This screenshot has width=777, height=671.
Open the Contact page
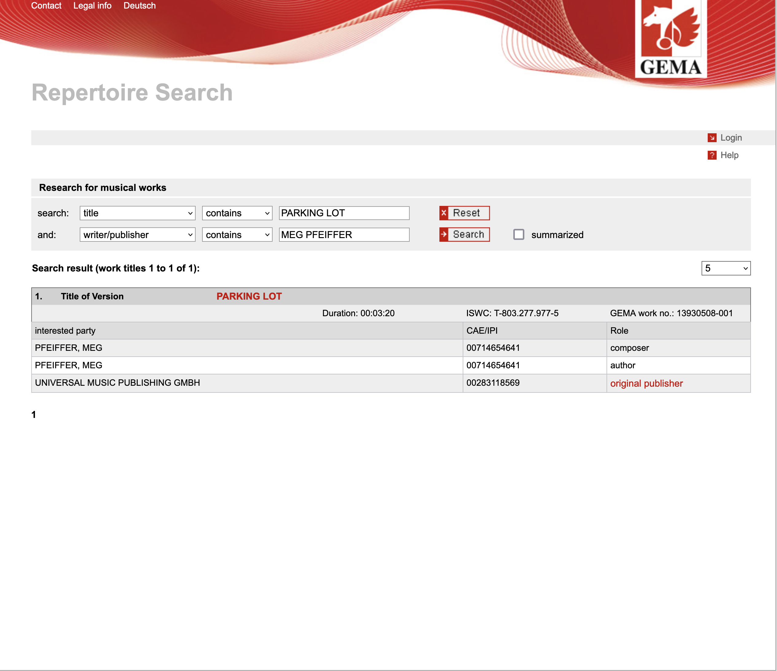46,6
